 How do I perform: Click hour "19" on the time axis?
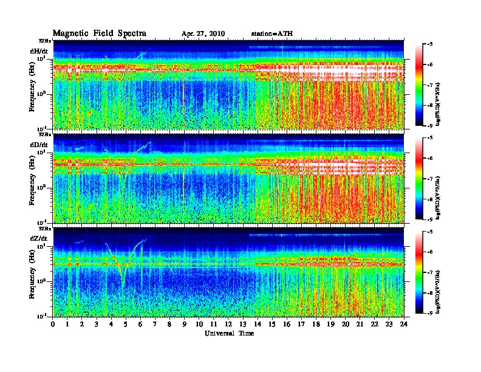click(330, 324)
